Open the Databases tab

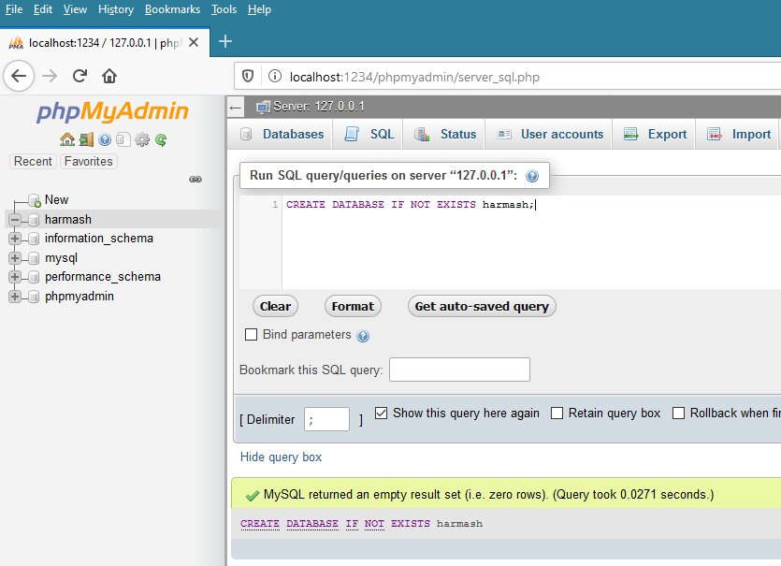click(282, 134)
